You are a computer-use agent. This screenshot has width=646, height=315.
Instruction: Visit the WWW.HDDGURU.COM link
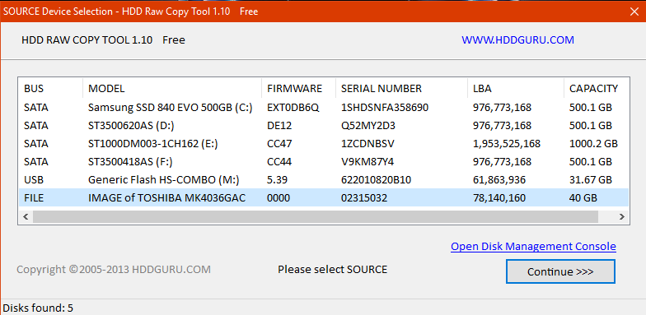point(517,39)
